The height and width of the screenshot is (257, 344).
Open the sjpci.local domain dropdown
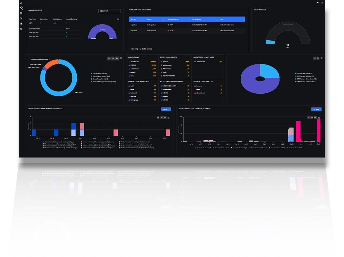pos(110,11)
